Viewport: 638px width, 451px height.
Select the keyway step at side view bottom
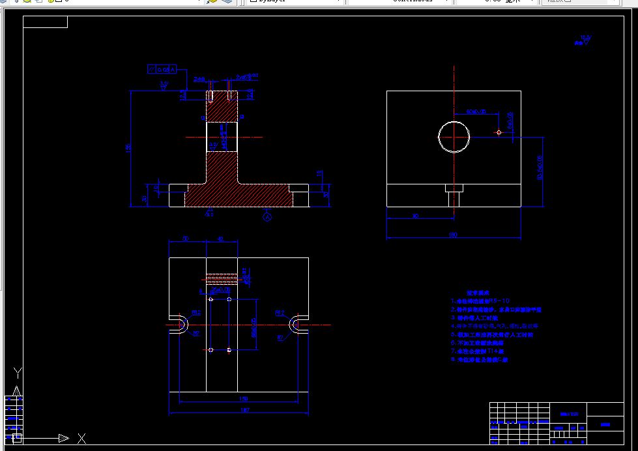point(454,196)
